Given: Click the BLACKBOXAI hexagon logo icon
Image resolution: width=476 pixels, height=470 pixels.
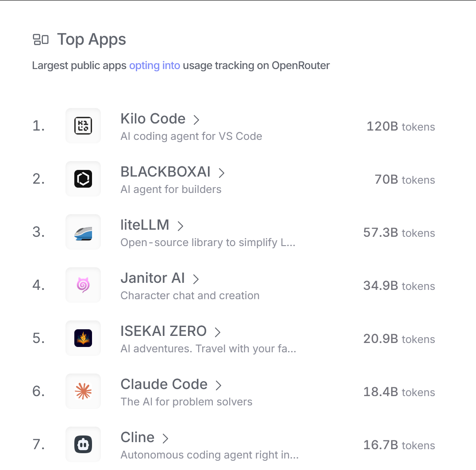Looking at the screenshot, I should [x=83, y=179].
